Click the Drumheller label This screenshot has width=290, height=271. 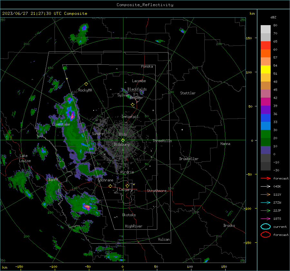(x=189, y=159)
